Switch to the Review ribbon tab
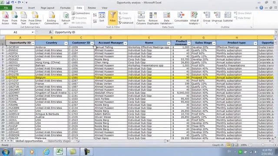The height and width of the screenshot is (156, 278). pyautogui.click(x=92, y=8)
